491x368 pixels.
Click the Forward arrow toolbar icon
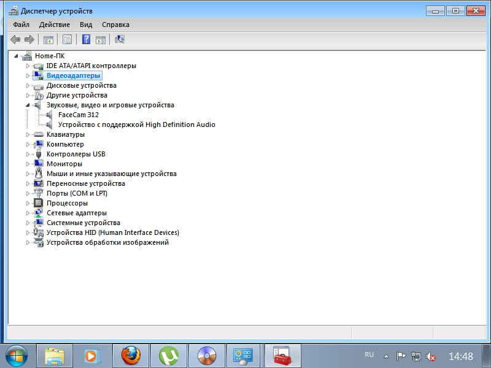29,39
